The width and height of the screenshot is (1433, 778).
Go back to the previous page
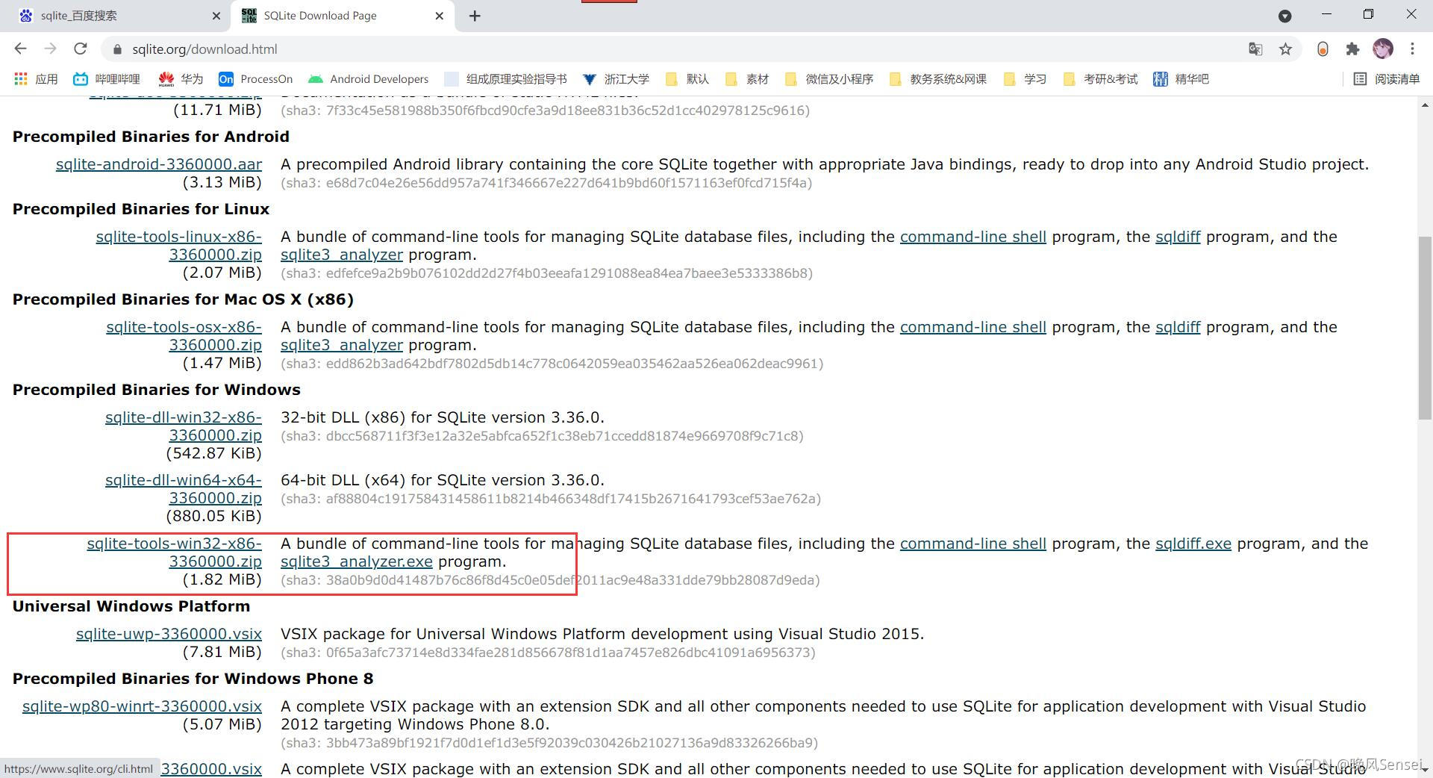20,49
